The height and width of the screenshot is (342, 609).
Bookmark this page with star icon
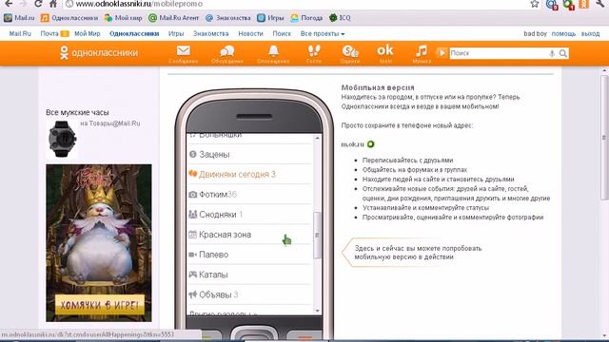coord(535,4)
